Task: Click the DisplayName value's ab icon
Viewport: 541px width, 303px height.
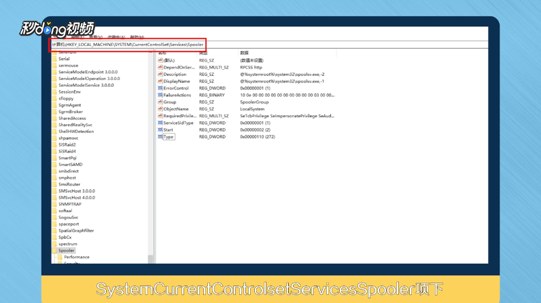Action: click(x=160, y=81)
